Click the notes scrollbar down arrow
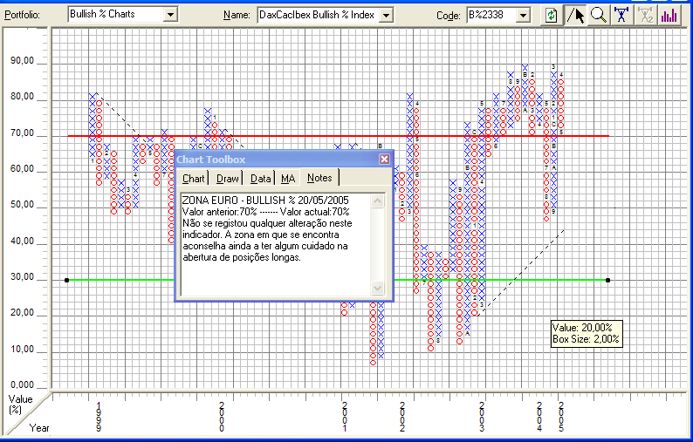This screenshot has height=442, width=693. tap(377, 288)
